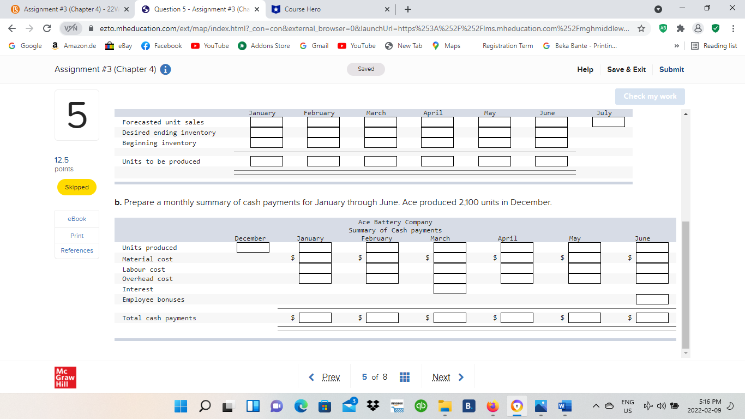This screenshot has height=419, width=745.
Task: Launch Word from the taskbar
Action: coord(564,406)
